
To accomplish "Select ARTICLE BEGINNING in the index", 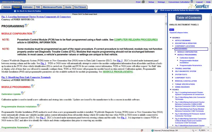I will [183, 40].
